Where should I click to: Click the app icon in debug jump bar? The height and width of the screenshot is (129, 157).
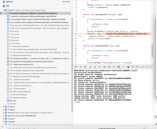(x=128, y=67)
